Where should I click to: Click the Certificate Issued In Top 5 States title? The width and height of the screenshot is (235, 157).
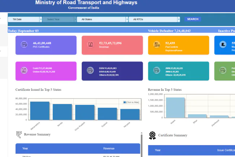pos(38,90)
